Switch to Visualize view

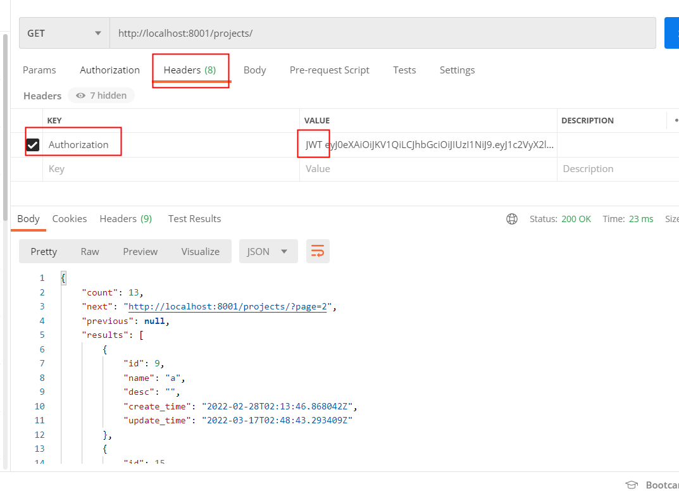200,252
